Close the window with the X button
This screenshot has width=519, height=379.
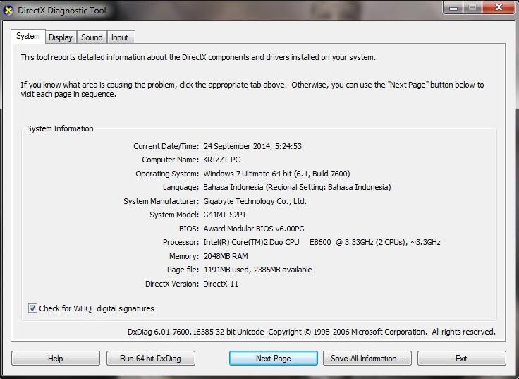pos(499,7)
